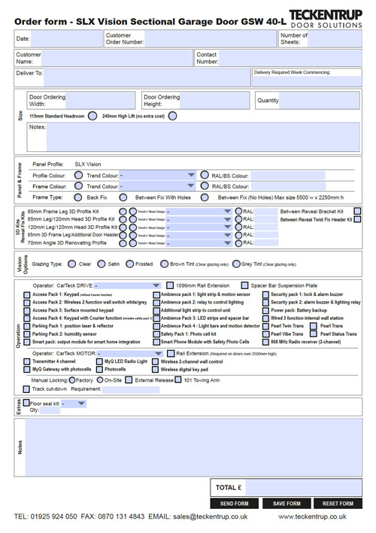This screenshot has height=533, width=376.
Task: Tick Between Reveal Twist Fix Header Kit
Action: (x=357, y=219)
